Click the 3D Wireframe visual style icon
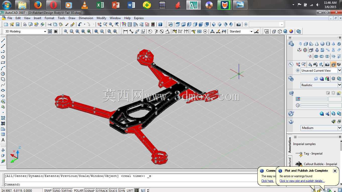Image resolution: width=342 pixels, height=192 pixels. coord(274,31)
